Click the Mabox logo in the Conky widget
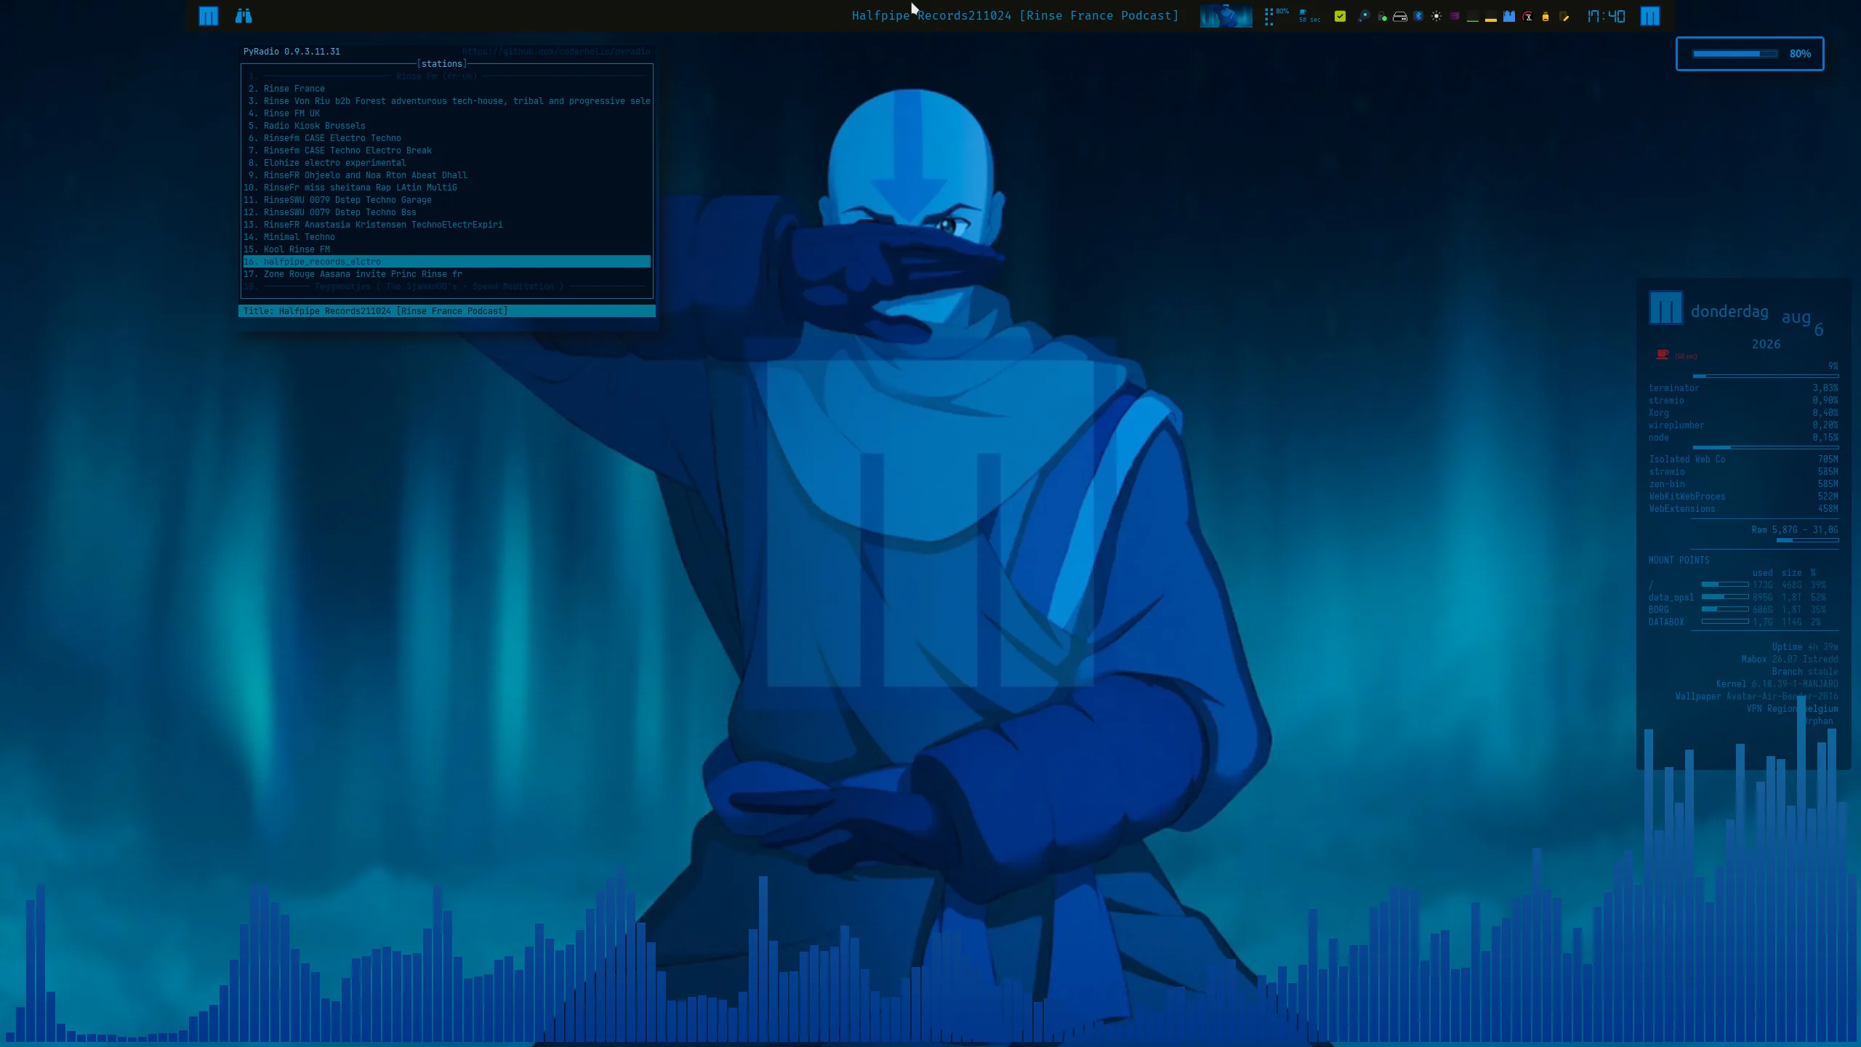 1665,308
